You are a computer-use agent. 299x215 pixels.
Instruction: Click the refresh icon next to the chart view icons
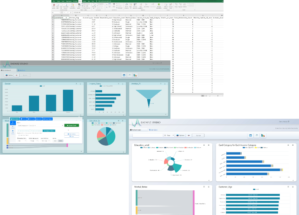point(129,75)
